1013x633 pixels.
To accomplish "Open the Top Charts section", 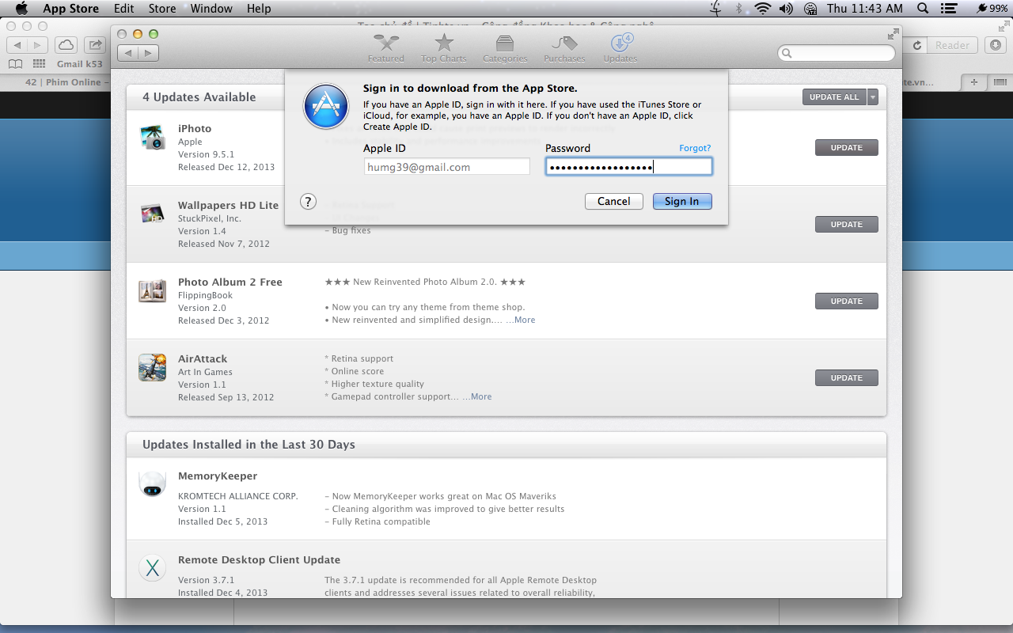I will pyautogui.click(x=444, y=48).
